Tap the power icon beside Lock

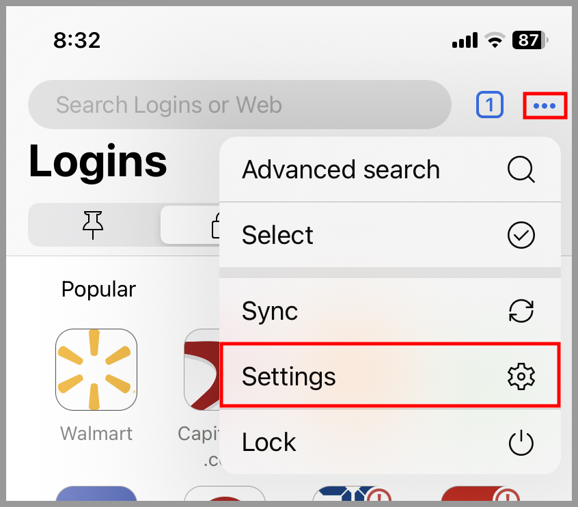pyautogui.click(x=521, y=442)
